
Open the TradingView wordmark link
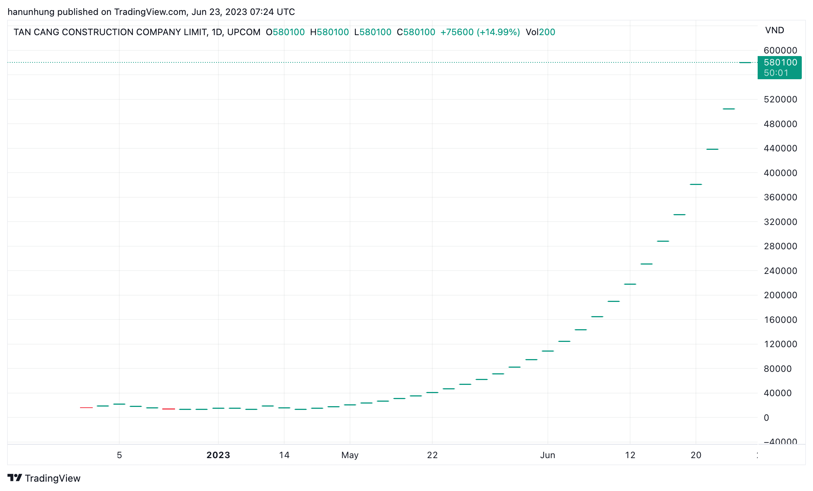click(53, 478)
